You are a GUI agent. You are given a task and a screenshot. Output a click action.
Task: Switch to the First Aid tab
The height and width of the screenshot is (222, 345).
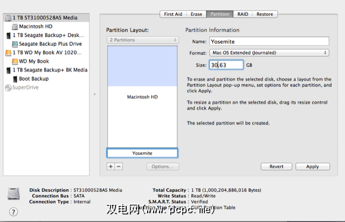pos(173,14)
